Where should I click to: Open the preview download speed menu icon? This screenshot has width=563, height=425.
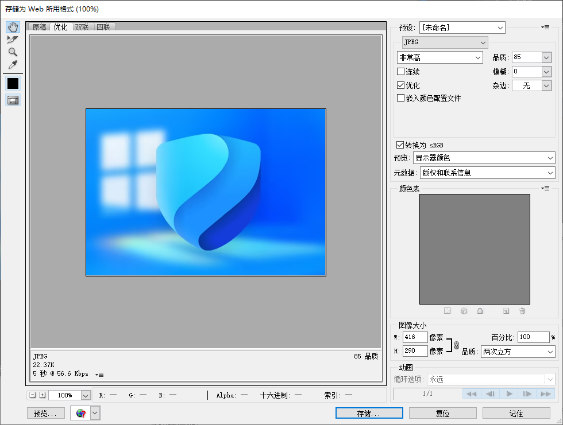99,375
